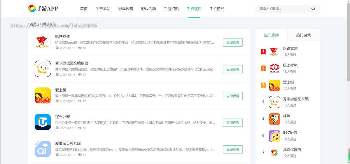Click rank number 4 in sidebar
350x164 pixels.
(263, 102)
